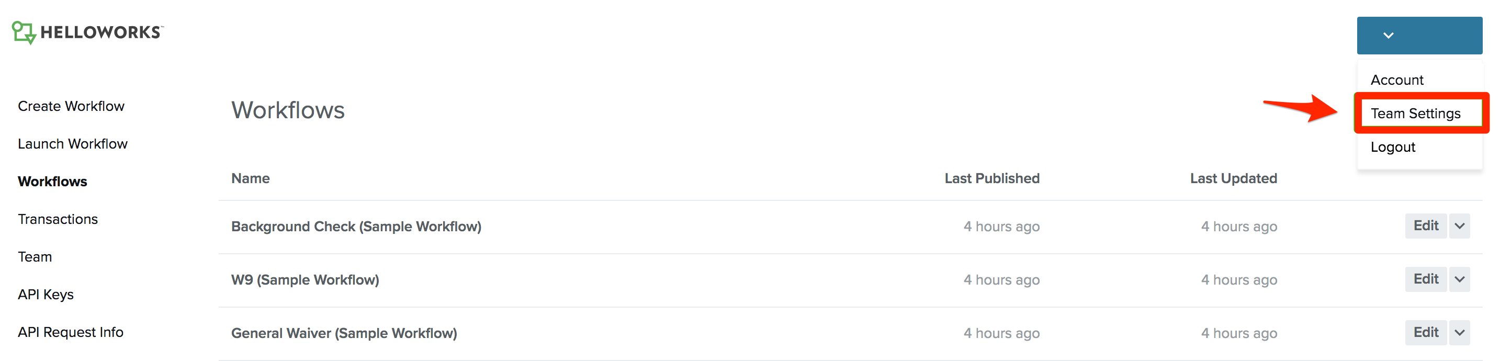
Task: Edit the W9 sample workflow
Action: coord(1425,279)
